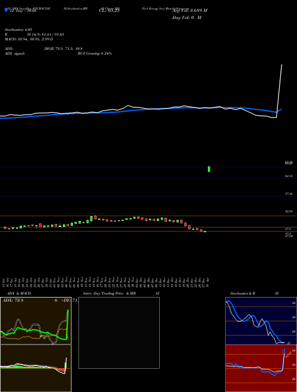
Task: Click the 'Avg Vol: 3.689 M' text
Action: pyautogui.click(x=189, y=11)
